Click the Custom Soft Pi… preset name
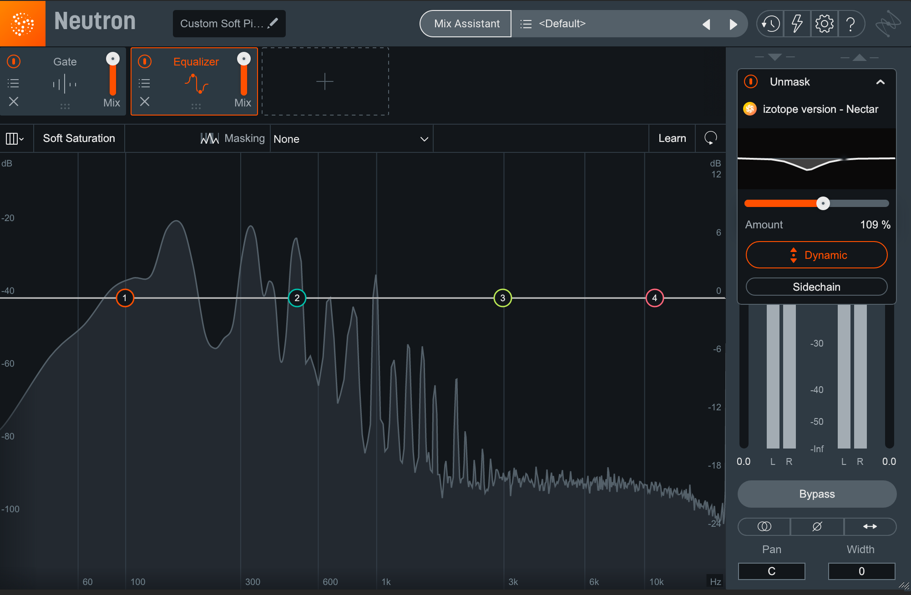 pos(222,24)
